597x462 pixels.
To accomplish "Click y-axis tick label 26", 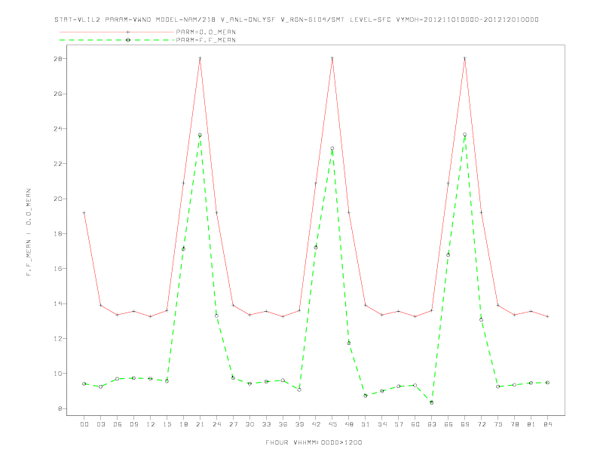I will 58,94.
